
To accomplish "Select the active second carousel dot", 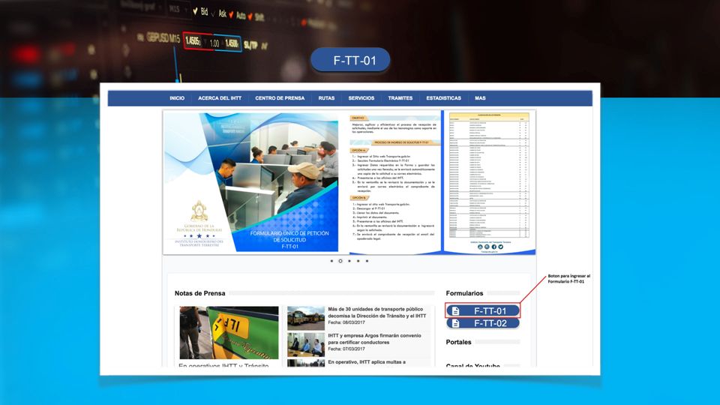I will pos(340,261).
